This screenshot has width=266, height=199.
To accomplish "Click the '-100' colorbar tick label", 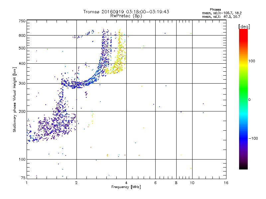I will pos(253,138).
